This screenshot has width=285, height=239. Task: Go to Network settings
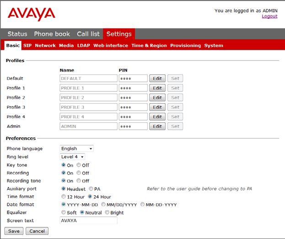[45, 45]
